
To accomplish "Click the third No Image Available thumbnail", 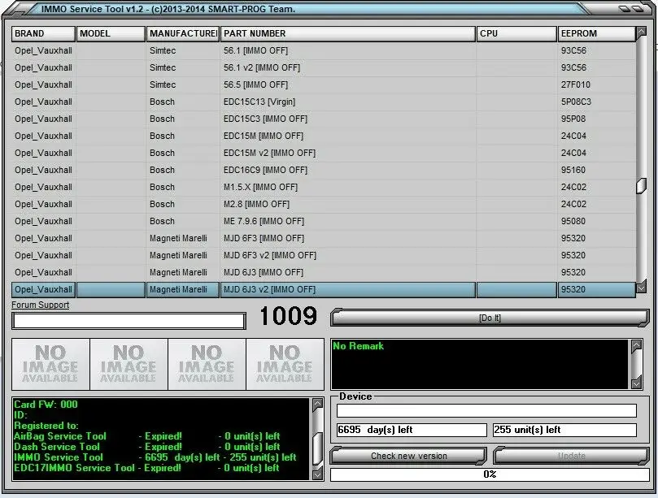I will pos(207,364).
